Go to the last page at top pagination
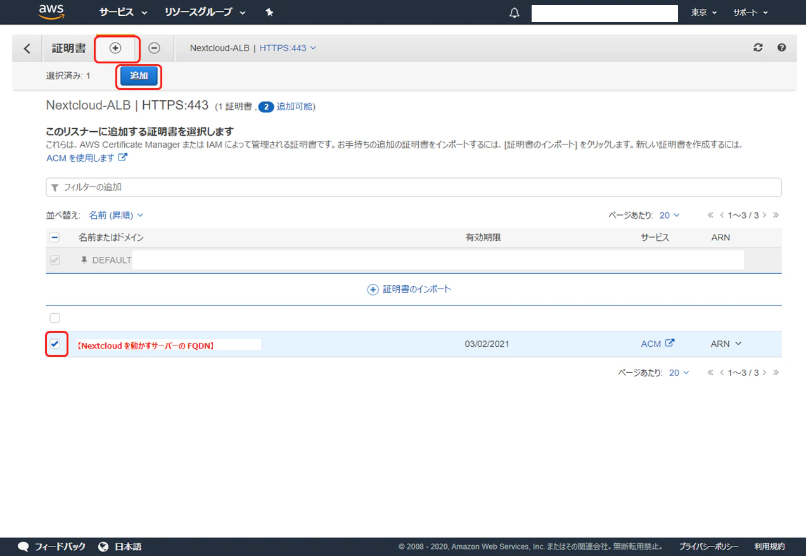 [x=776, y=216]
